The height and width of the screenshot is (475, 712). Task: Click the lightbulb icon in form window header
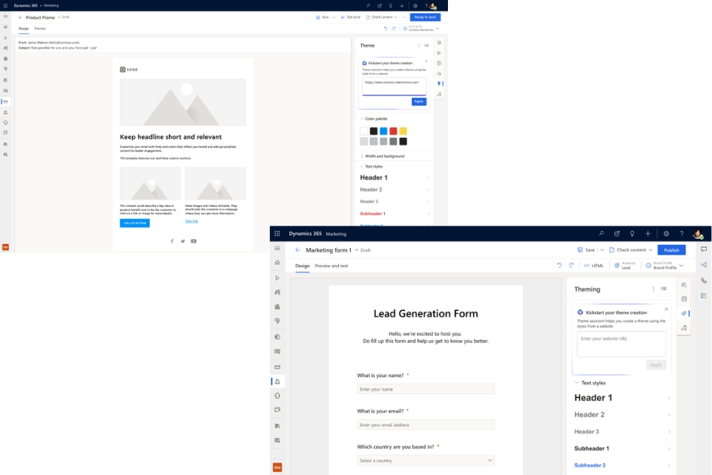pyautogui.click(x=632, y=233)
